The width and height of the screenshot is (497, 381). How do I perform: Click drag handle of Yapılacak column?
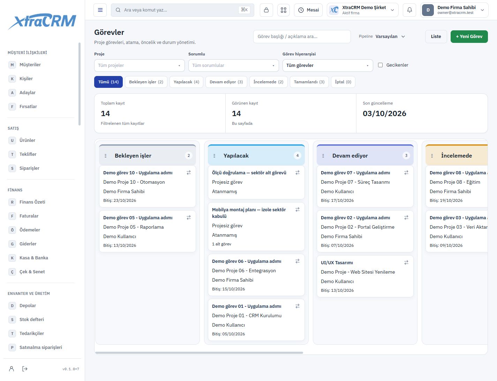click(x=214, y=156)
